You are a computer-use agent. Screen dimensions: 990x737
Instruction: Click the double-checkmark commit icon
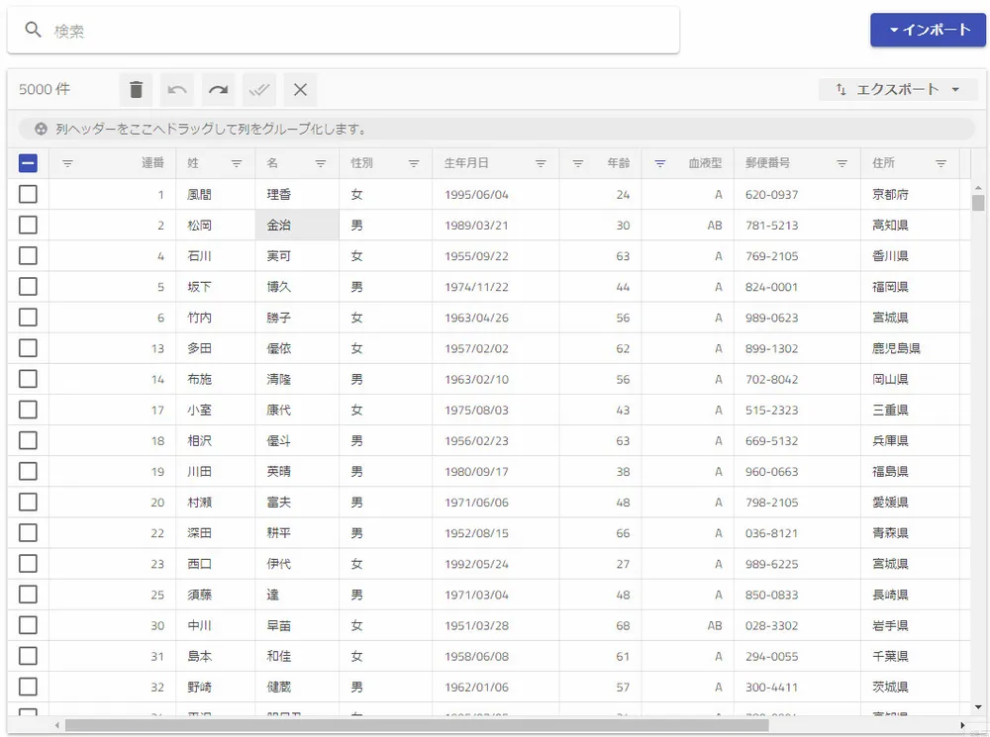259,90
